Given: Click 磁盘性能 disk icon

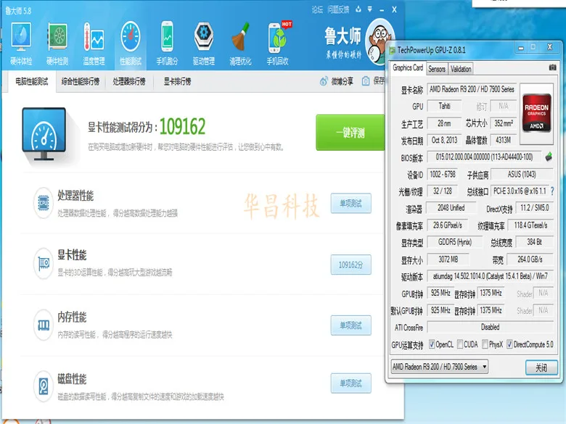Looking at the screenshot, I should tap(44, 386).
